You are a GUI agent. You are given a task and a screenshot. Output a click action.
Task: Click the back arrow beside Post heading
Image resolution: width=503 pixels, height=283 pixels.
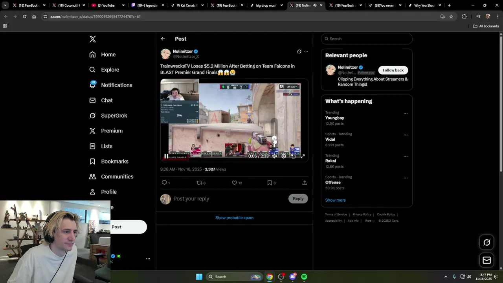(163, 39)
